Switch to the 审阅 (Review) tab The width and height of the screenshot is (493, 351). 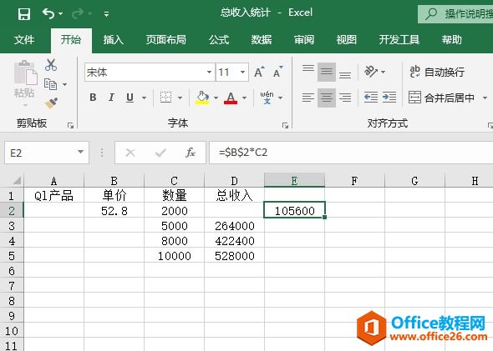pyautogui.click(x=303, y=40)
